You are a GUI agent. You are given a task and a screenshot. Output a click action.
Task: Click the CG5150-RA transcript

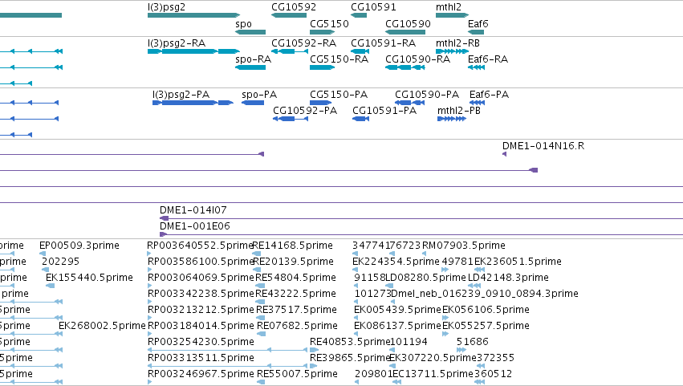point(323,67)
